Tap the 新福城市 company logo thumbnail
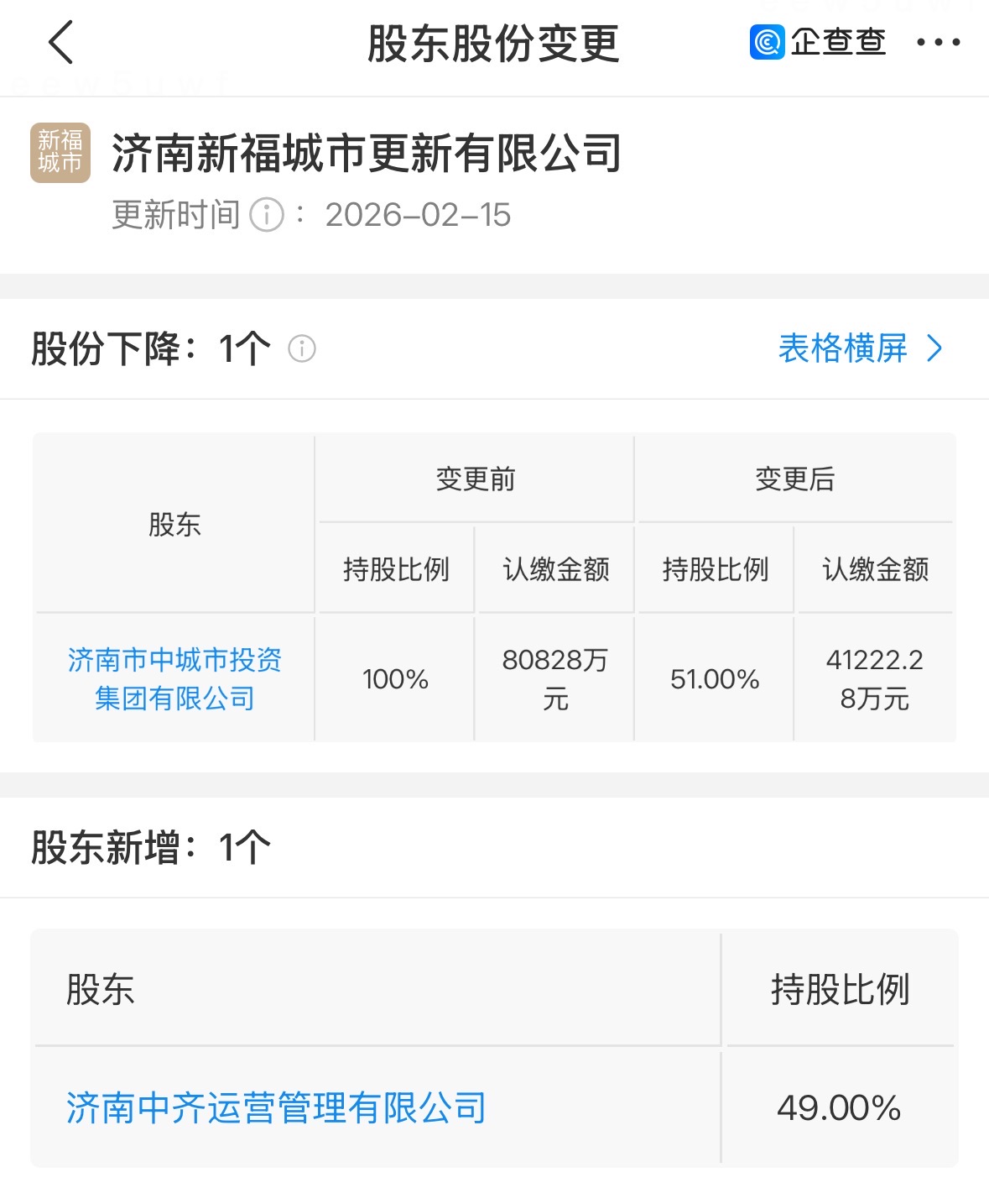This screenshot has height=1188, width=989. coord(60,153)
